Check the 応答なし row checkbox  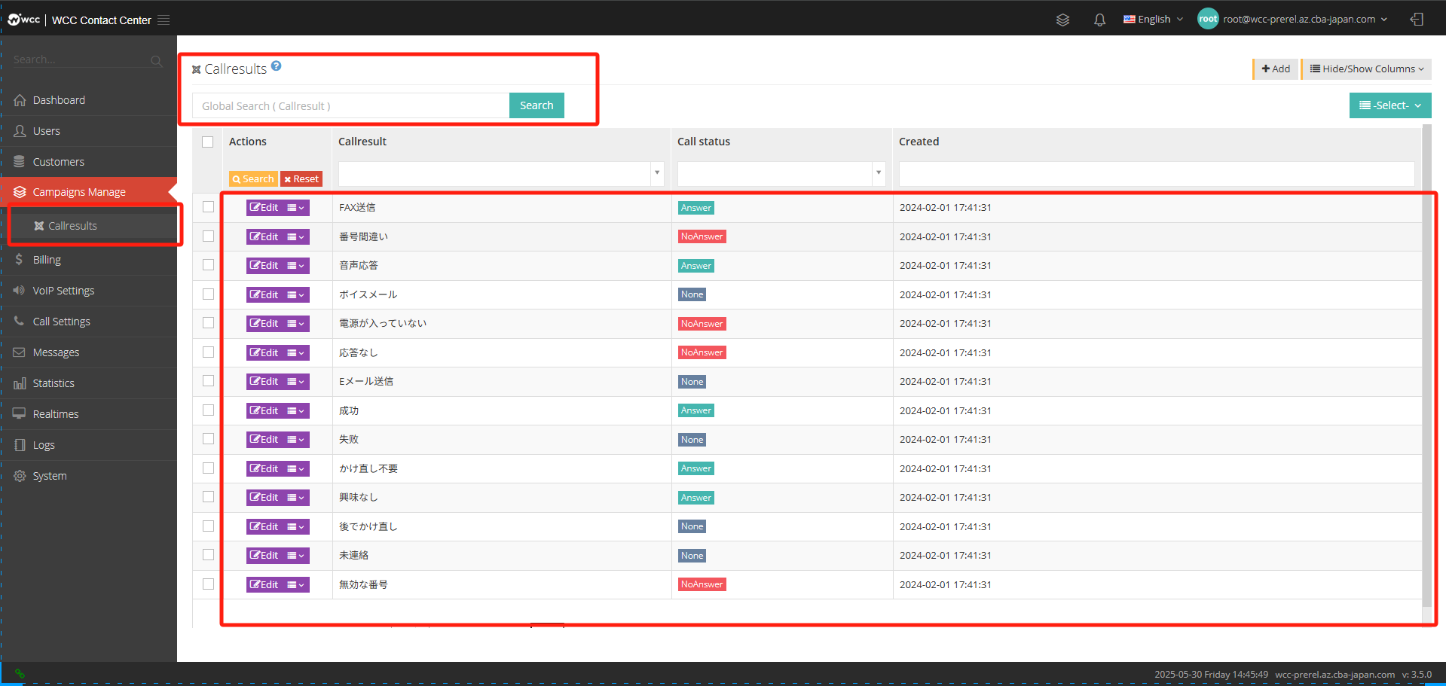208,352
